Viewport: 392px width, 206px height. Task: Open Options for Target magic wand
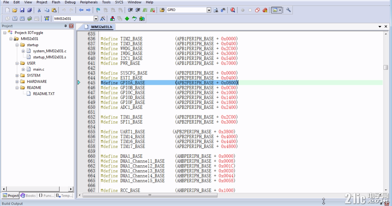click(x=103, y=19)
